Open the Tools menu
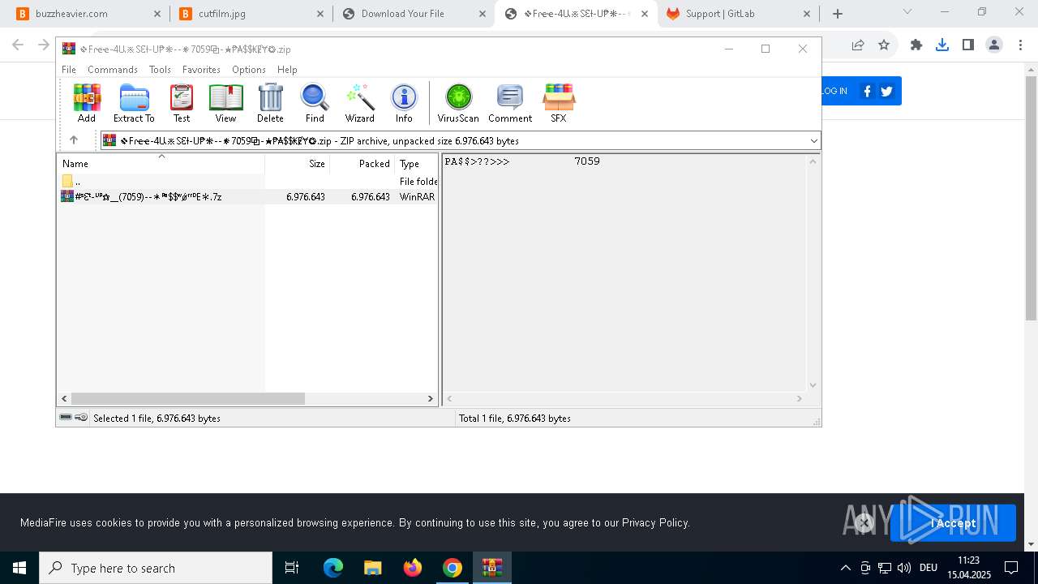This screenshot has width=1038, height=584. click(x=160, y=70)
